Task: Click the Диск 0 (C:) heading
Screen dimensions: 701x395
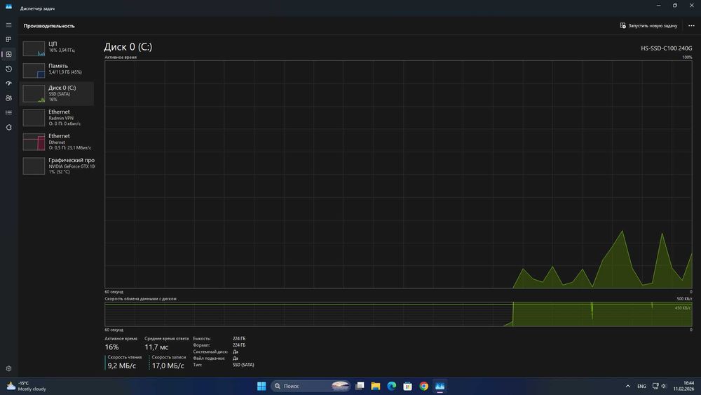Action: (128, 47)
